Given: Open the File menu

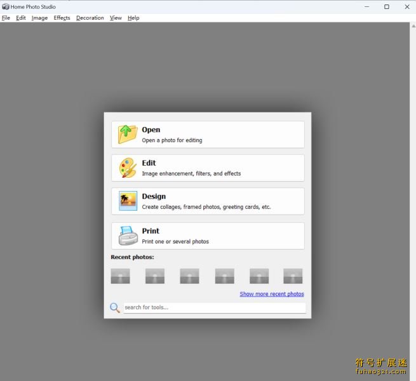Looking at the screenshot, I should coord(6,18).
